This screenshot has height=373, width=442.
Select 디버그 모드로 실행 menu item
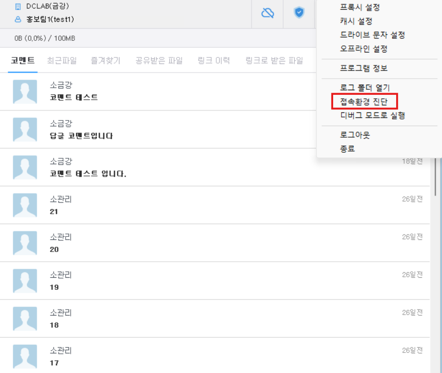point(372,115)
